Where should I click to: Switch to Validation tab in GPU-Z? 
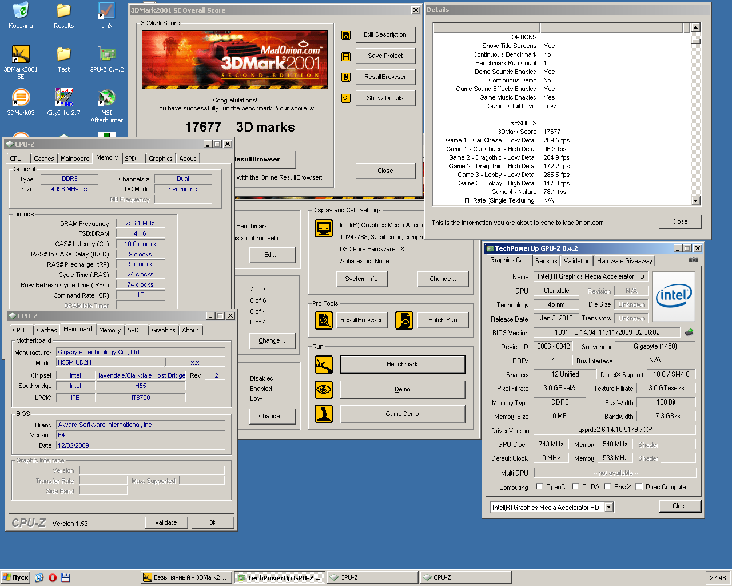(x=577, y=261)
